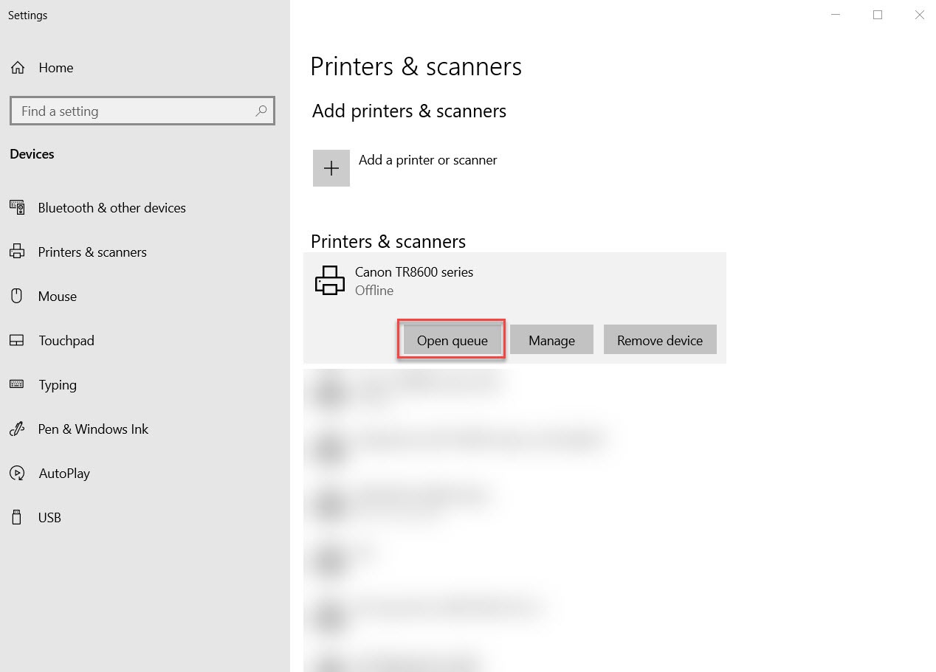The height and width of the screenshot is (672, 936).
Task: Click the Manage button for Canon TR8600
Action: (x=551, y=340)
